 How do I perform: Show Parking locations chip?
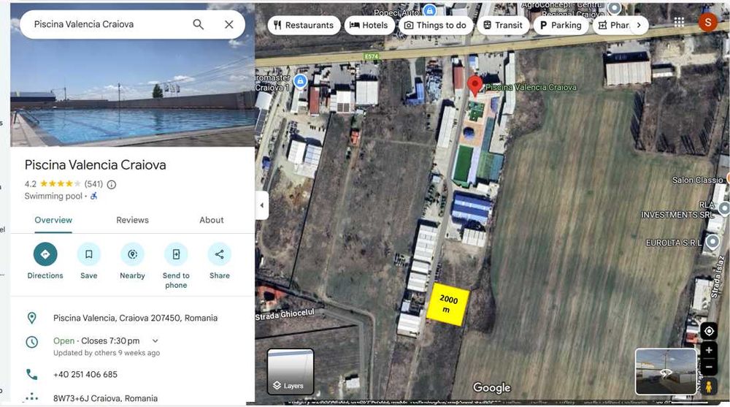point(561,25)
